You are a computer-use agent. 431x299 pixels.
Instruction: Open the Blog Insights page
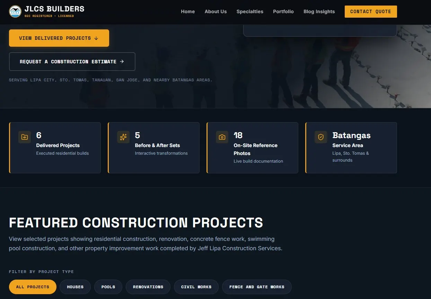click(x=319, y=11)
